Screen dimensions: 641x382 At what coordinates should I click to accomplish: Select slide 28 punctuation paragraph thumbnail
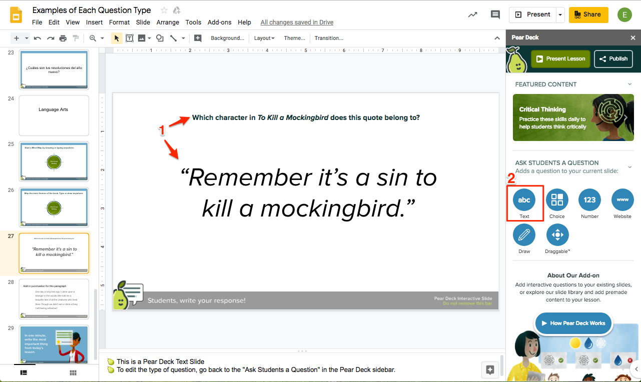(54, 299)
